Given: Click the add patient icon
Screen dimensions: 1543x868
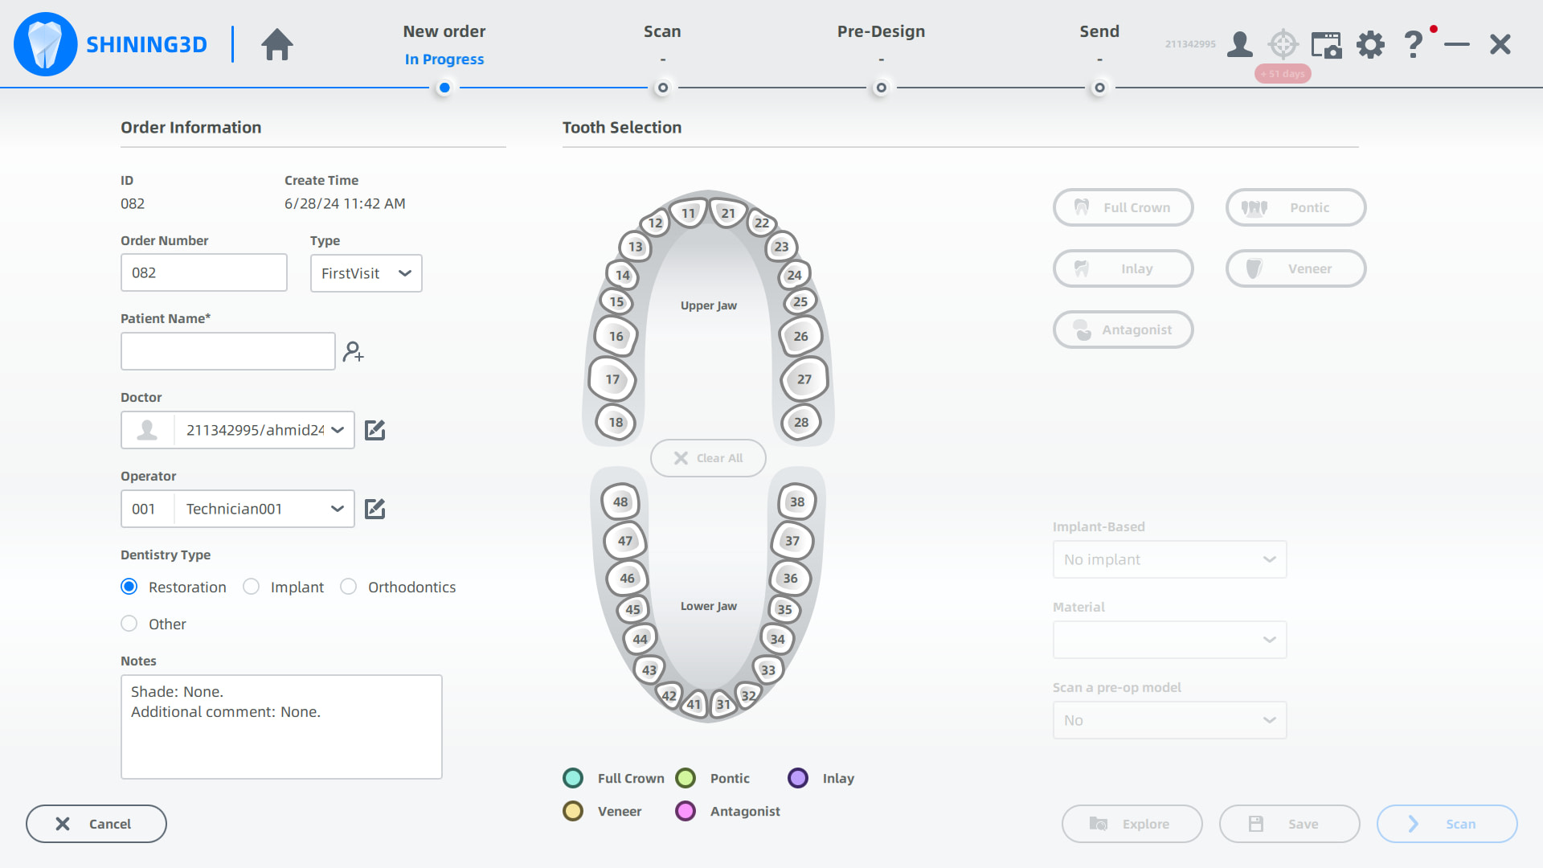Looking at the screenshot, I should coord(353,351).
